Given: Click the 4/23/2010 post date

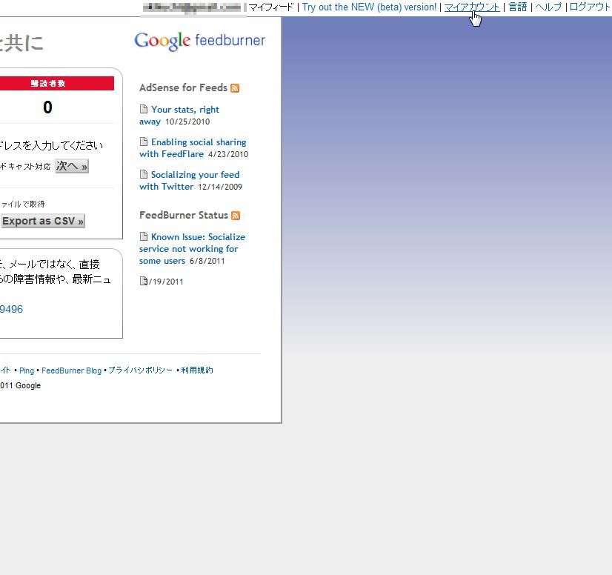Looking at the screenshot, I should coord(228,154).
